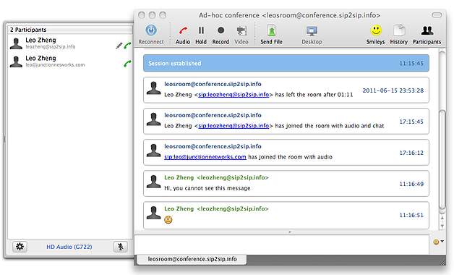Open sip:leozheng@sip2sip.info link in left-the-room message
The image size is (454, 275).
[234, 95]
